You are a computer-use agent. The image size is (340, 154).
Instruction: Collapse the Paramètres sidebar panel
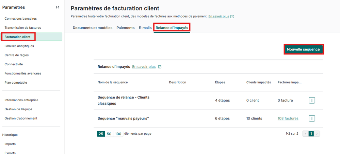pos(58,7)
